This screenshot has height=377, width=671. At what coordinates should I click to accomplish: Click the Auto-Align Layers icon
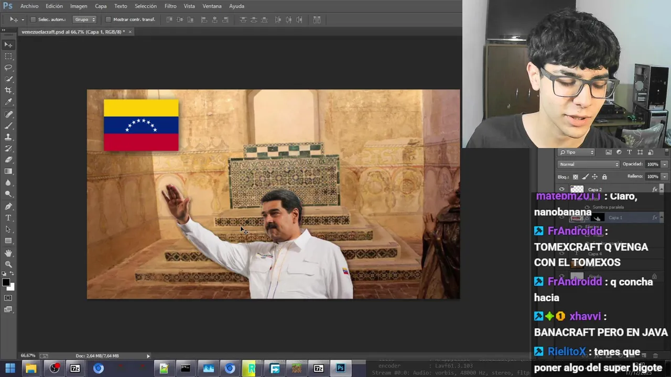pyautogui.click(x=317, y=19)
